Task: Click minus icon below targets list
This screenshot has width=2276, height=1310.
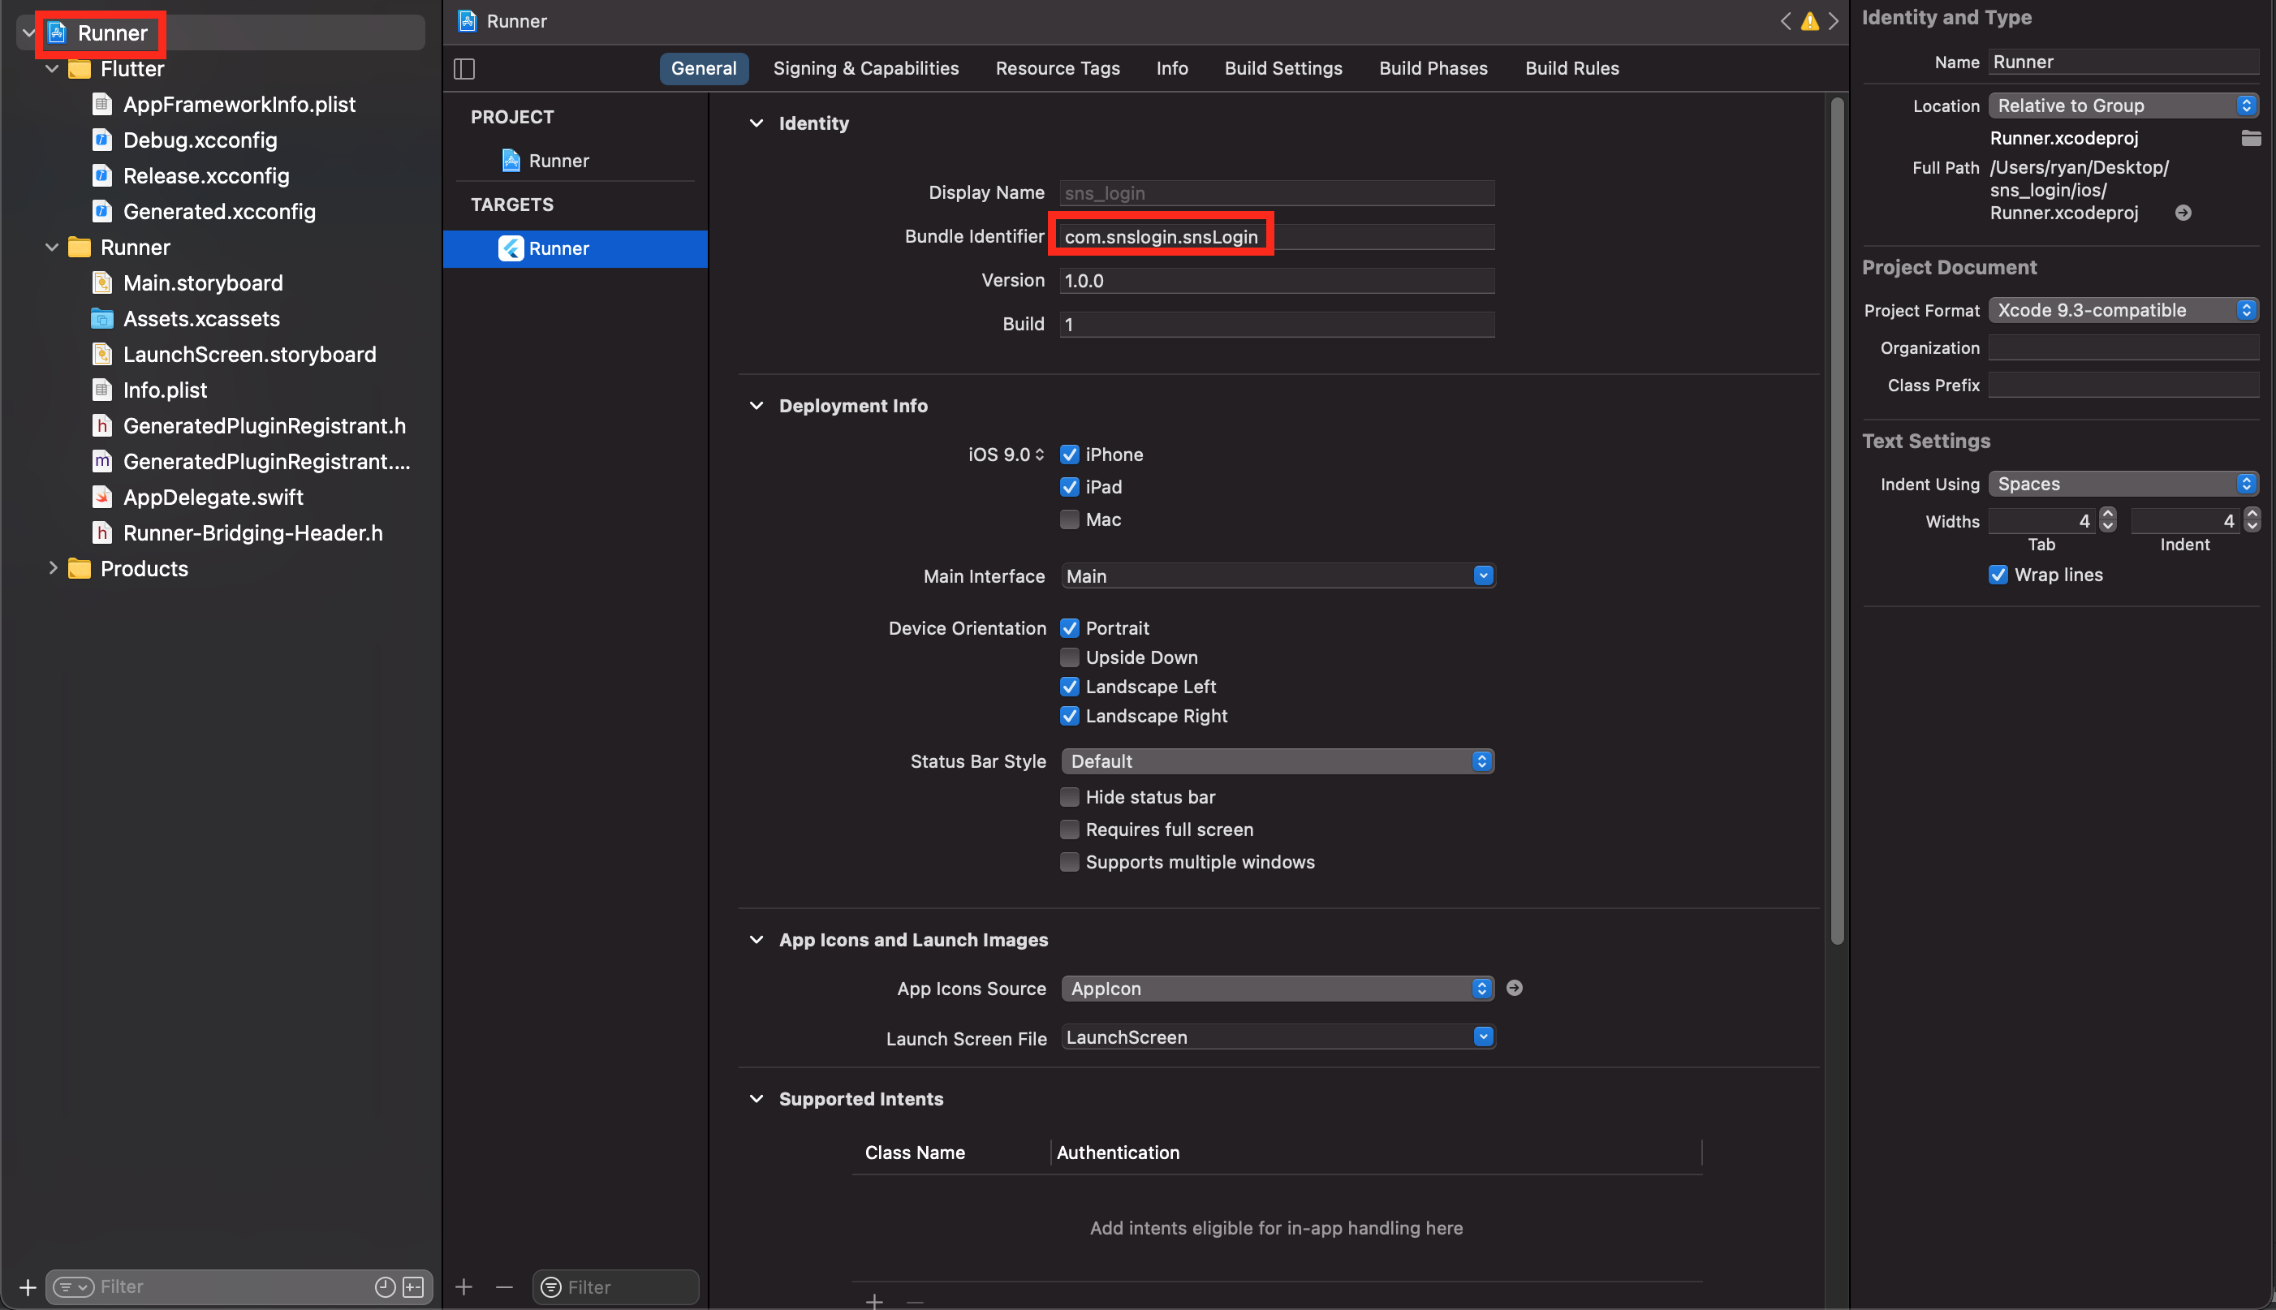Action: click(504, 1286)
